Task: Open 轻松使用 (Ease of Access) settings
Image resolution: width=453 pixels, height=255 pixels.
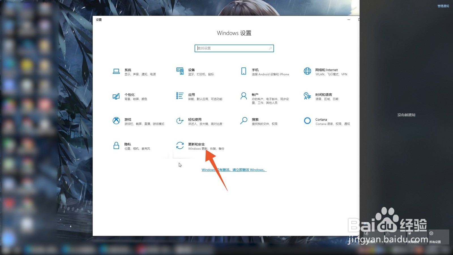Action: click(199, 121)
